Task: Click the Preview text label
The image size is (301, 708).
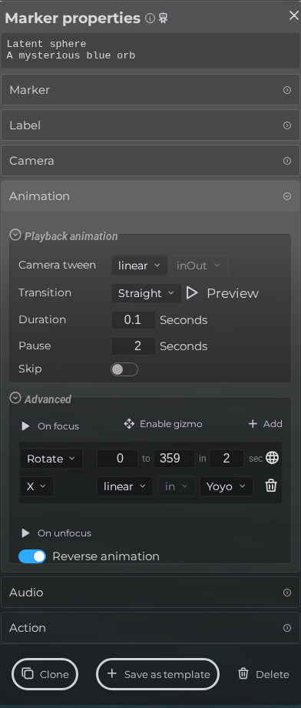Action: coord(233,293)
